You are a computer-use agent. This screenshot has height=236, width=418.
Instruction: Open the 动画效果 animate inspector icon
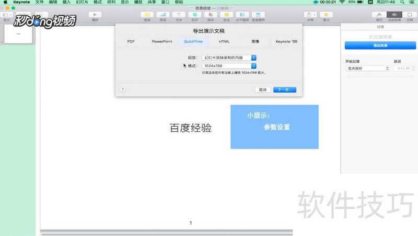pyautogui.click(x=394, y=15)
